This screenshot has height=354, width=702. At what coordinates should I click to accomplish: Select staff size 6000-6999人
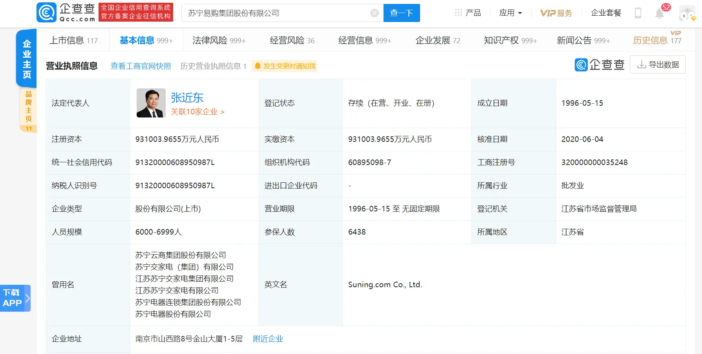(x=159, y=232)
